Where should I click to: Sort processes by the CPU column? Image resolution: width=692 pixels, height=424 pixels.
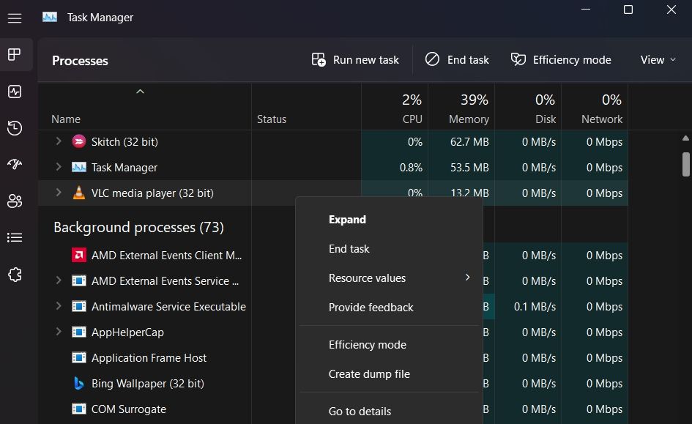pos(395,106)
